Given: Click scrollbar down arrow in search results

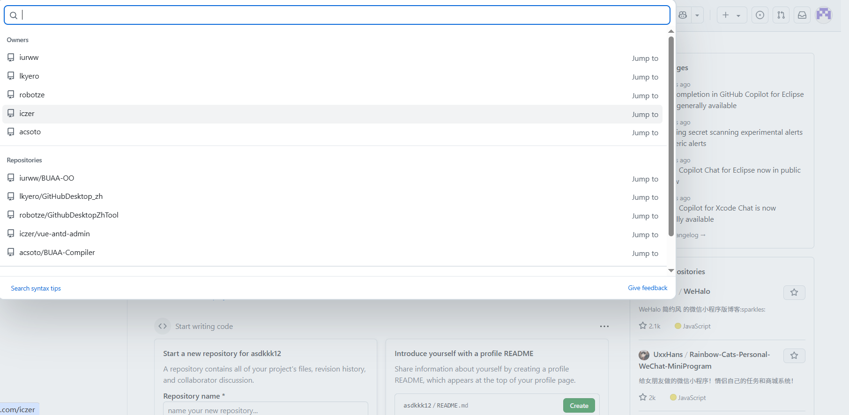Looking at the screenshot, I should (x=671, y=270).
